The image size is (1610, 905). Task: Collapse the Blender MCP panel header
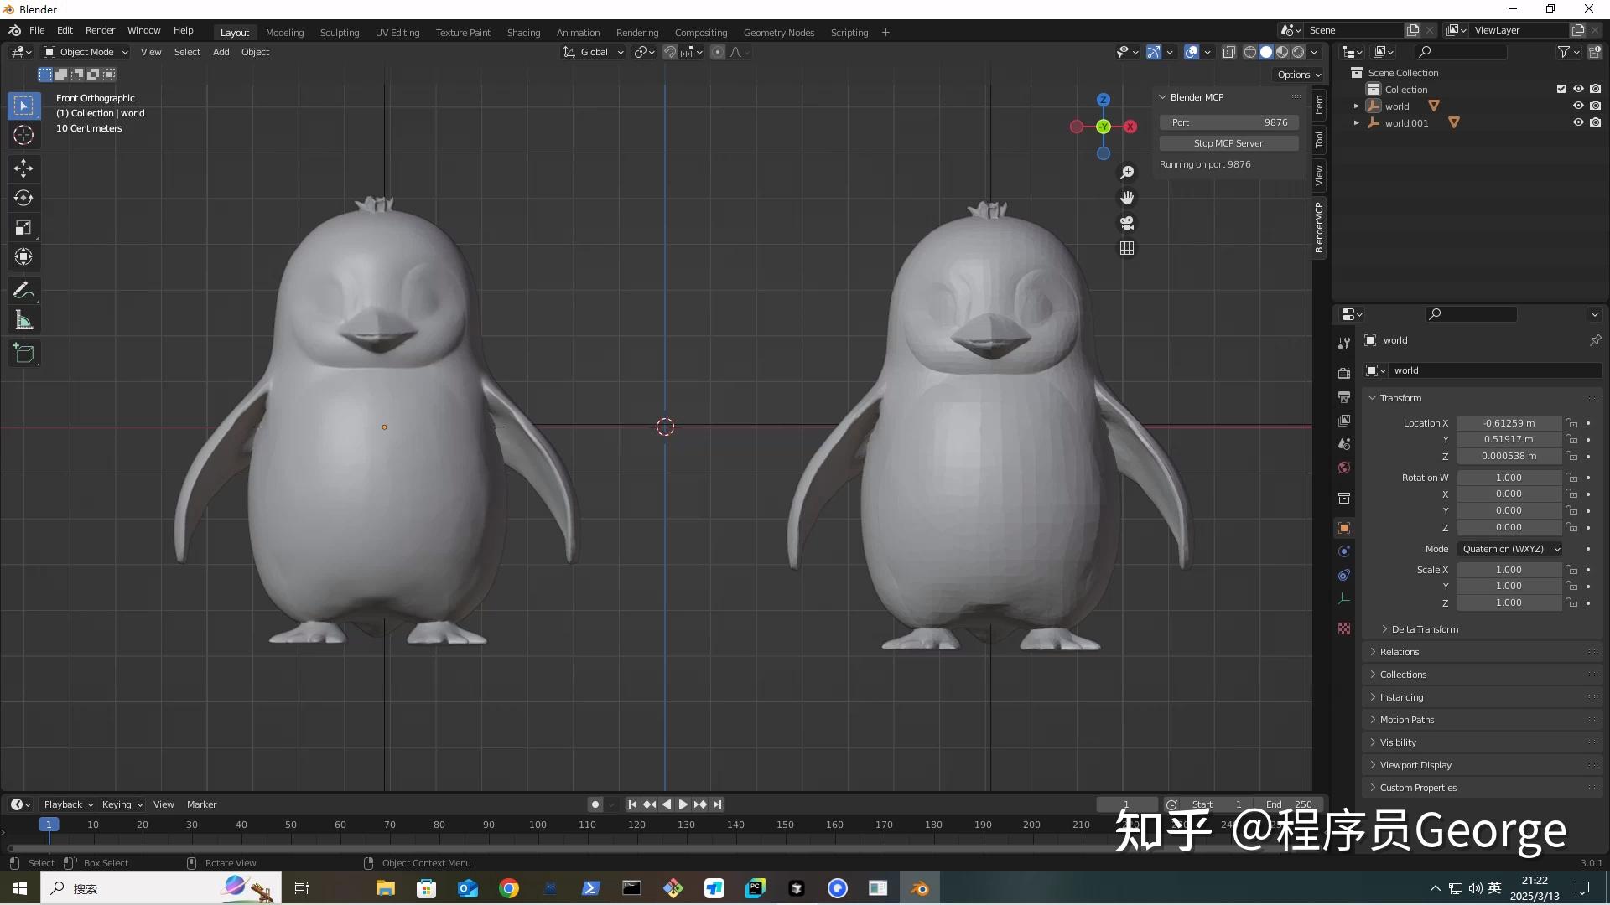tap(1163, 96)
